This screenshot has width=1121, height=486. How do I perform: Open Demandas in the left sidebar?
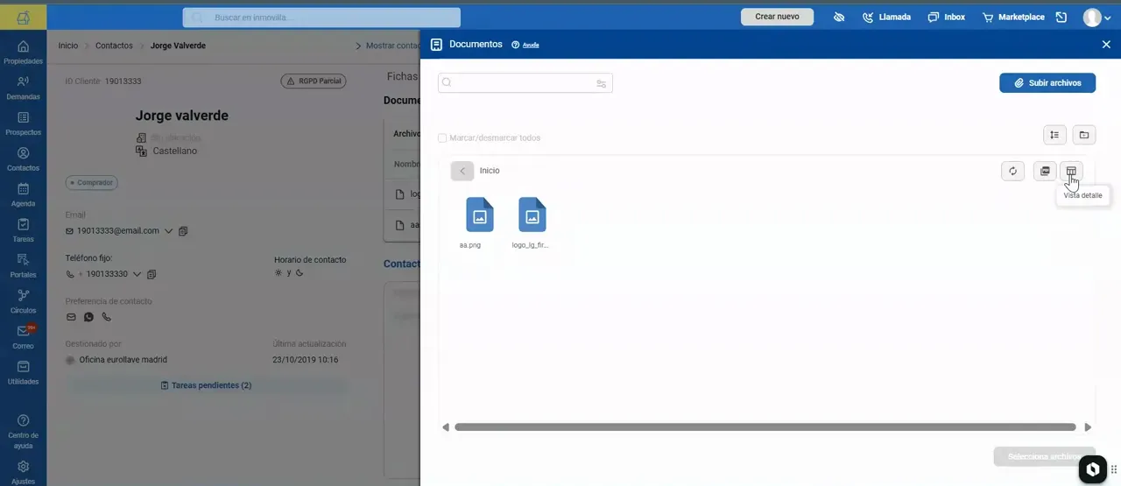[x=23, y=88]
